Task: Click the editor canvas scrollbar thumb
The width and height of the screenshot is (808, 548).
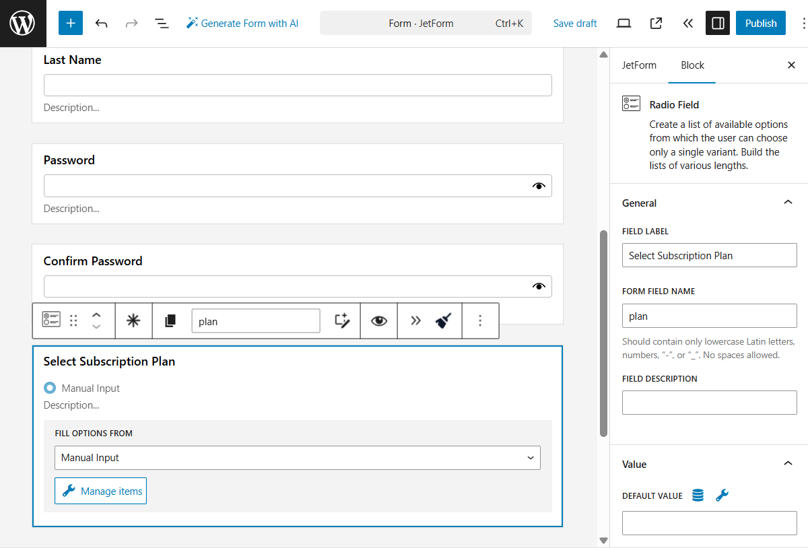Action: (603, 333)
